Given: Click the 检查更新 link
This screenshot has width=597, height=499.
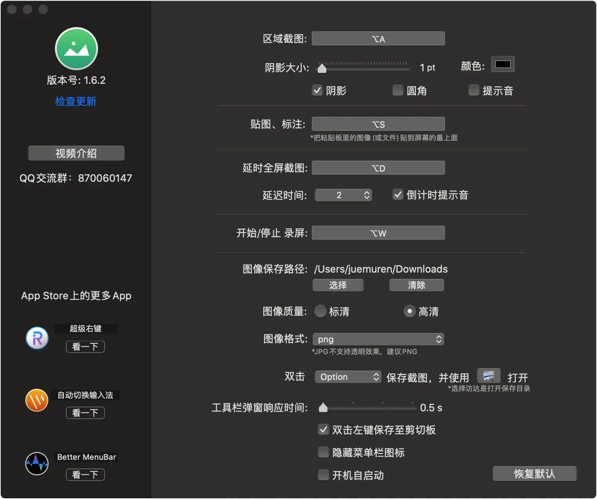Looking at the screenshot, I should 76,101.
